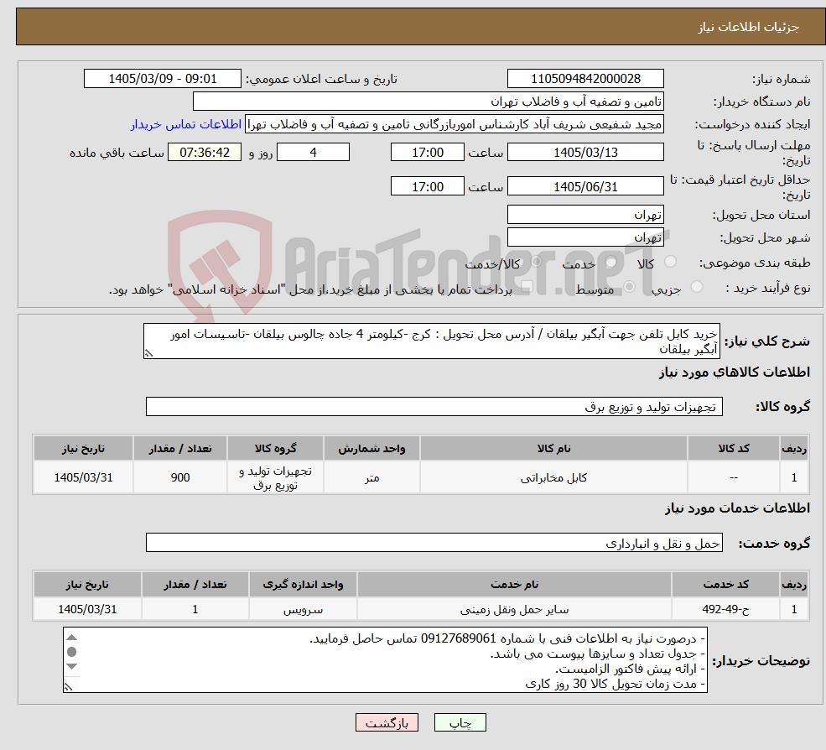Screen dimensions: 826x750
Task: Click the resize grip of the general description box
Action: click(x=148, y=354)
